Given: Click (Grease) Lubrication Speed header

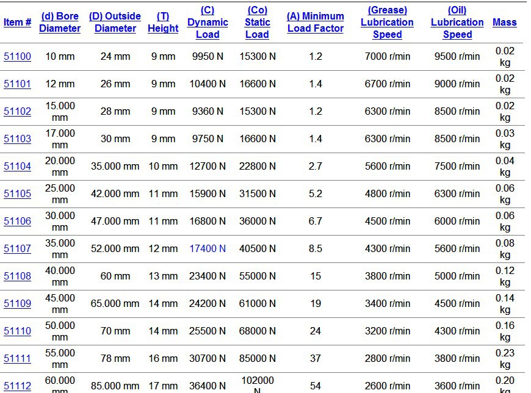Looking at the screenshot, I should pyautogui.click(x=388, y=23).
